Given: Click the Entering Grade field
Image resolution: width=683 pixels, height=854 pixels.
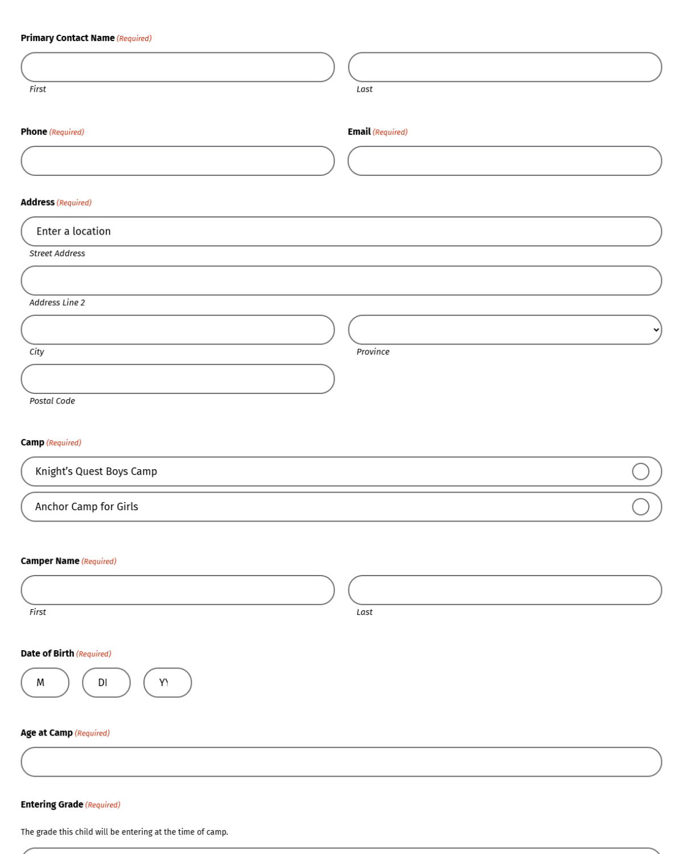Looking at the screenshot, I should (x=341, y=852).
